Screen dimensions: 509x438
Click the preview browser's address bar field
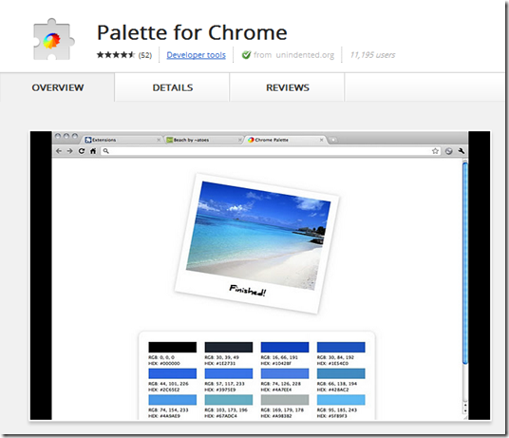click(271, 151)
